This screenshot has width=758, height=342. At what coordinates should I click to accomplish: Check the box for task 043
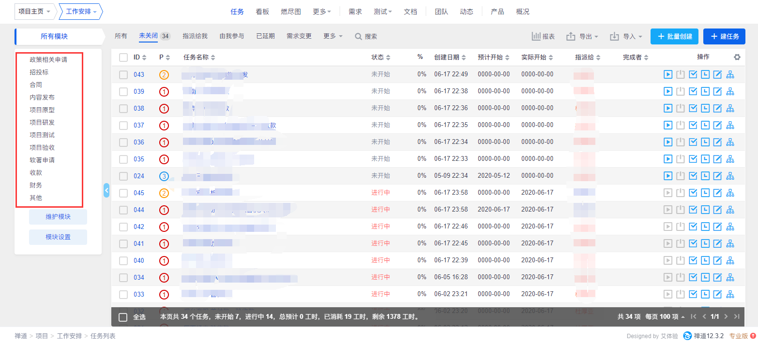point(123,74)
